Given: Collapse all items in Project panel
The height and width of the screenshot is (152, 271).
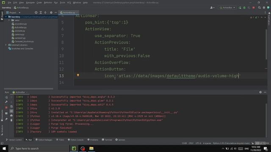Looking at the screenshot, I should click(45, 13).
